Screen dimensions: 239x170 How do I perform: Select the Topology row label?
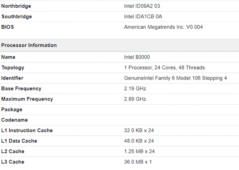(x=13, y=68)
